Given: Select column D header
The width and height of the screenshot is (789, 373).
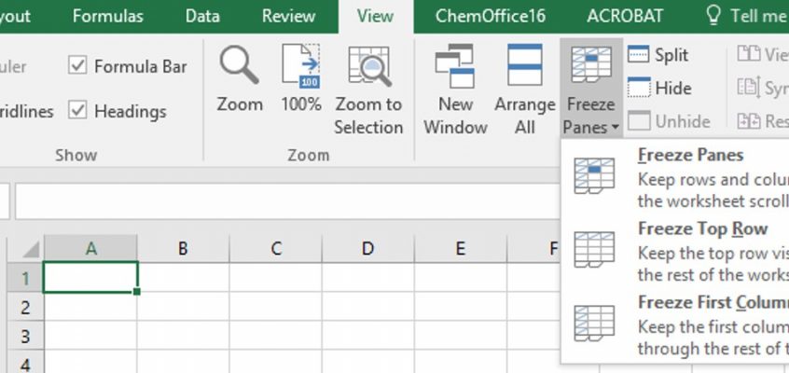Looking at the screenshot, I should (x=368, y=249).
